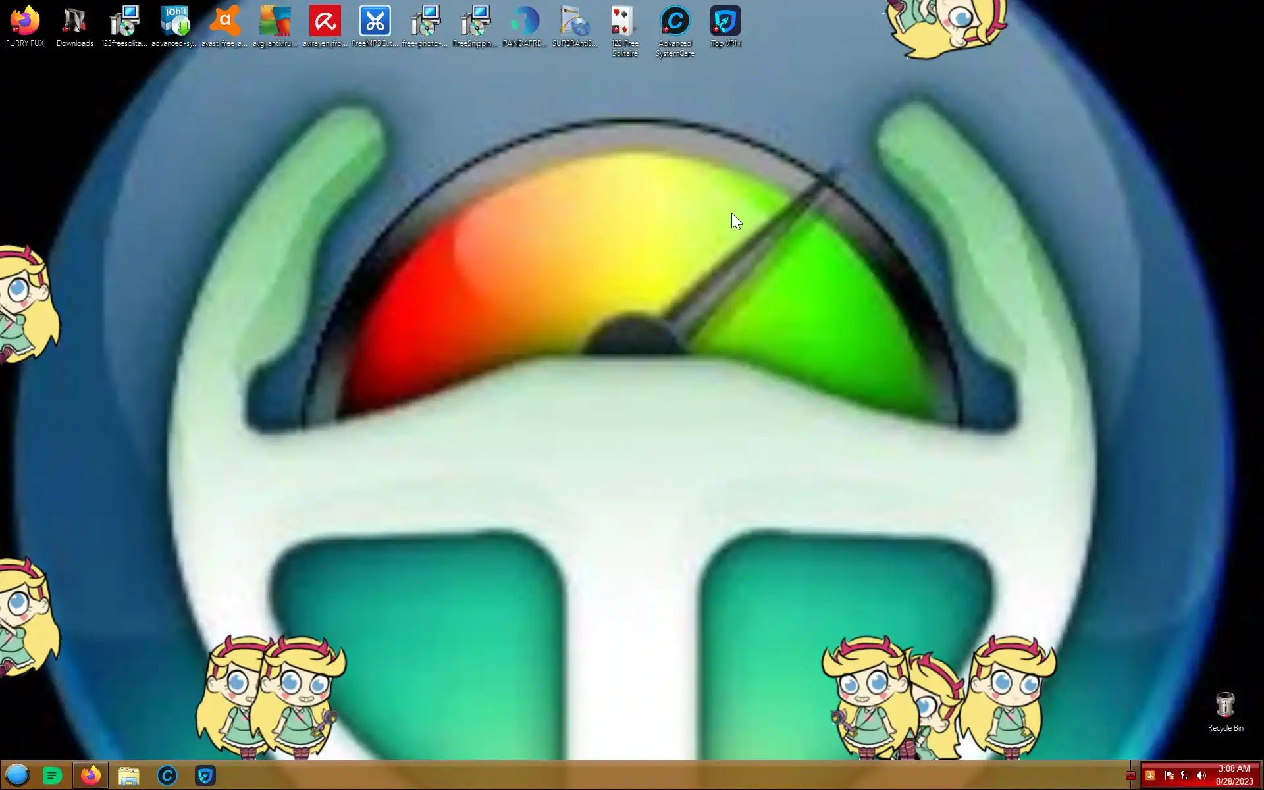Select the SUPERAntiSpyware installer icon
The image size is (1264, 790).
[x=575, y=22]
